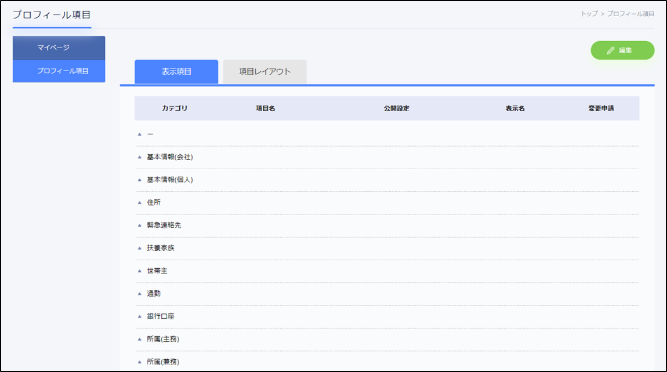Click the triangle icon beside the ー row

(x=139, y=134)
